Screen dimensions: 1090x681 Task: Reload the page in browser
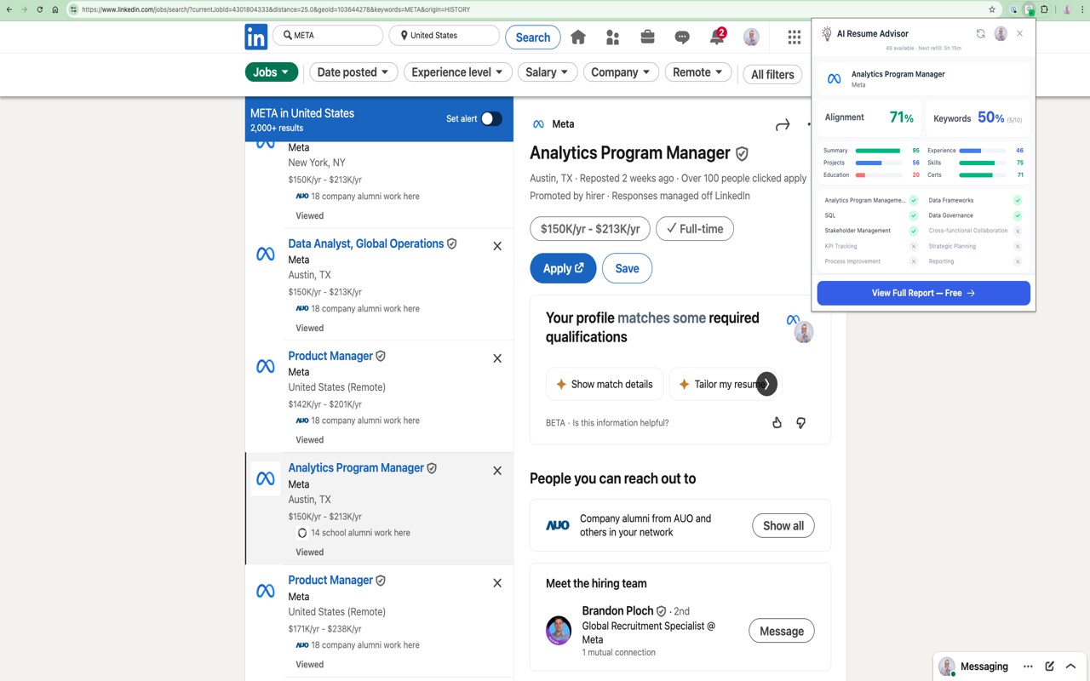(x=39, y=9)
